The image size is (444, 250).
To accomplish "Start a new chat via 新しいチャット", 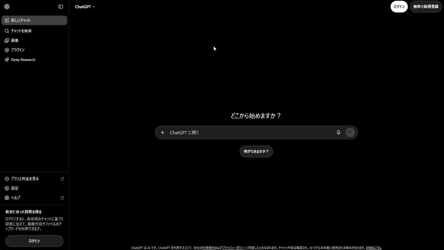I will click(34, 20).
